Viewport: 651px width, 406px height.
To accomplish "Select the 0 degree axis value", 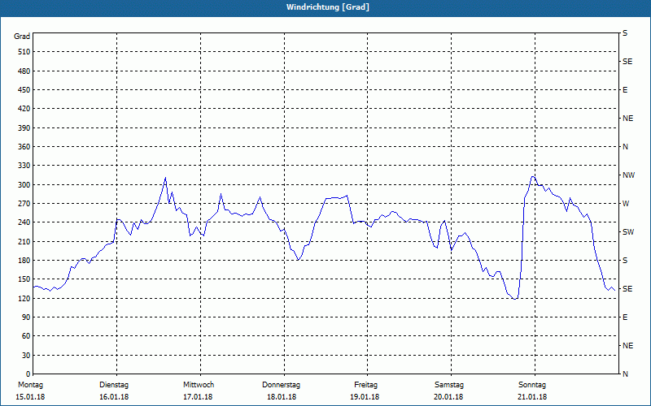I will [x=28, y=374].
